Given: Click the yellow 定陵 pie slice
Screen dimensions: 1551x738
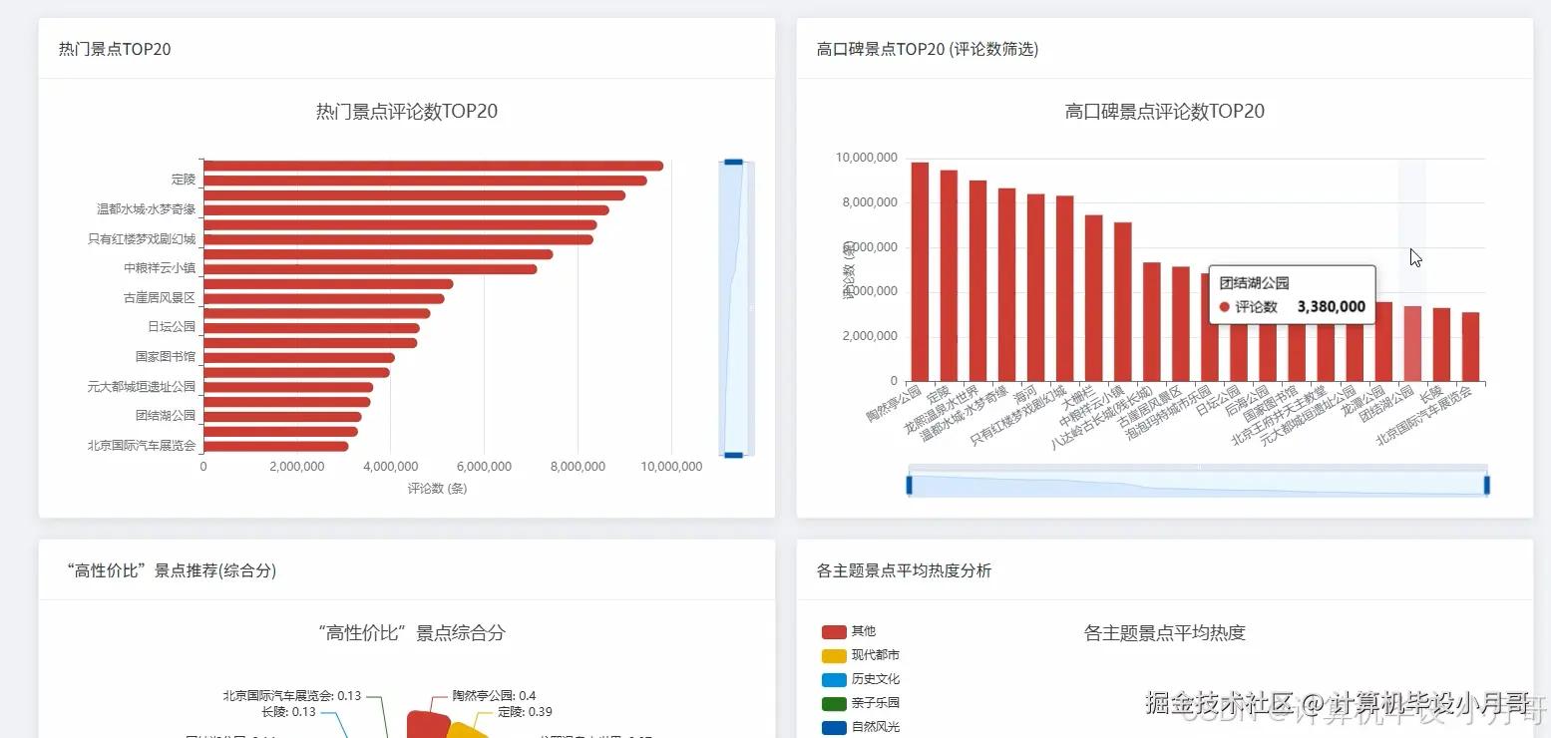Looking at the screenshot, I should click(469, 731).
